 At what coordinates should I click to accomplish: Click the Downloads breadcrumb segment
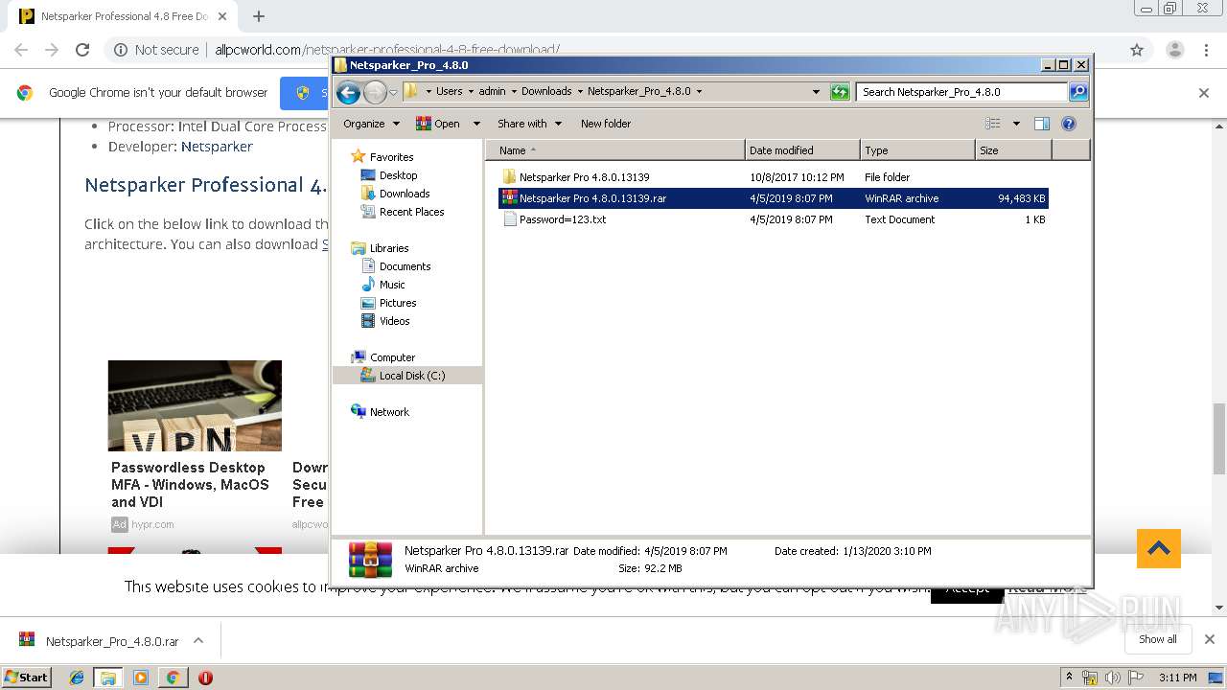(x=546, y=92)
